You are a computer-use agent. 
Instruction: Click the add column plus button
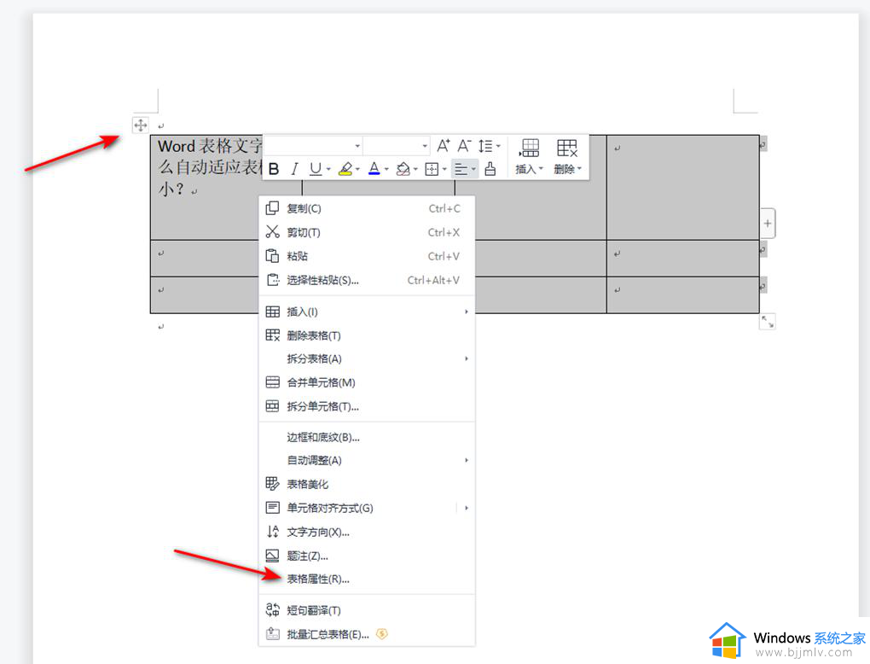pyautogui.click(x=768, y=224)
